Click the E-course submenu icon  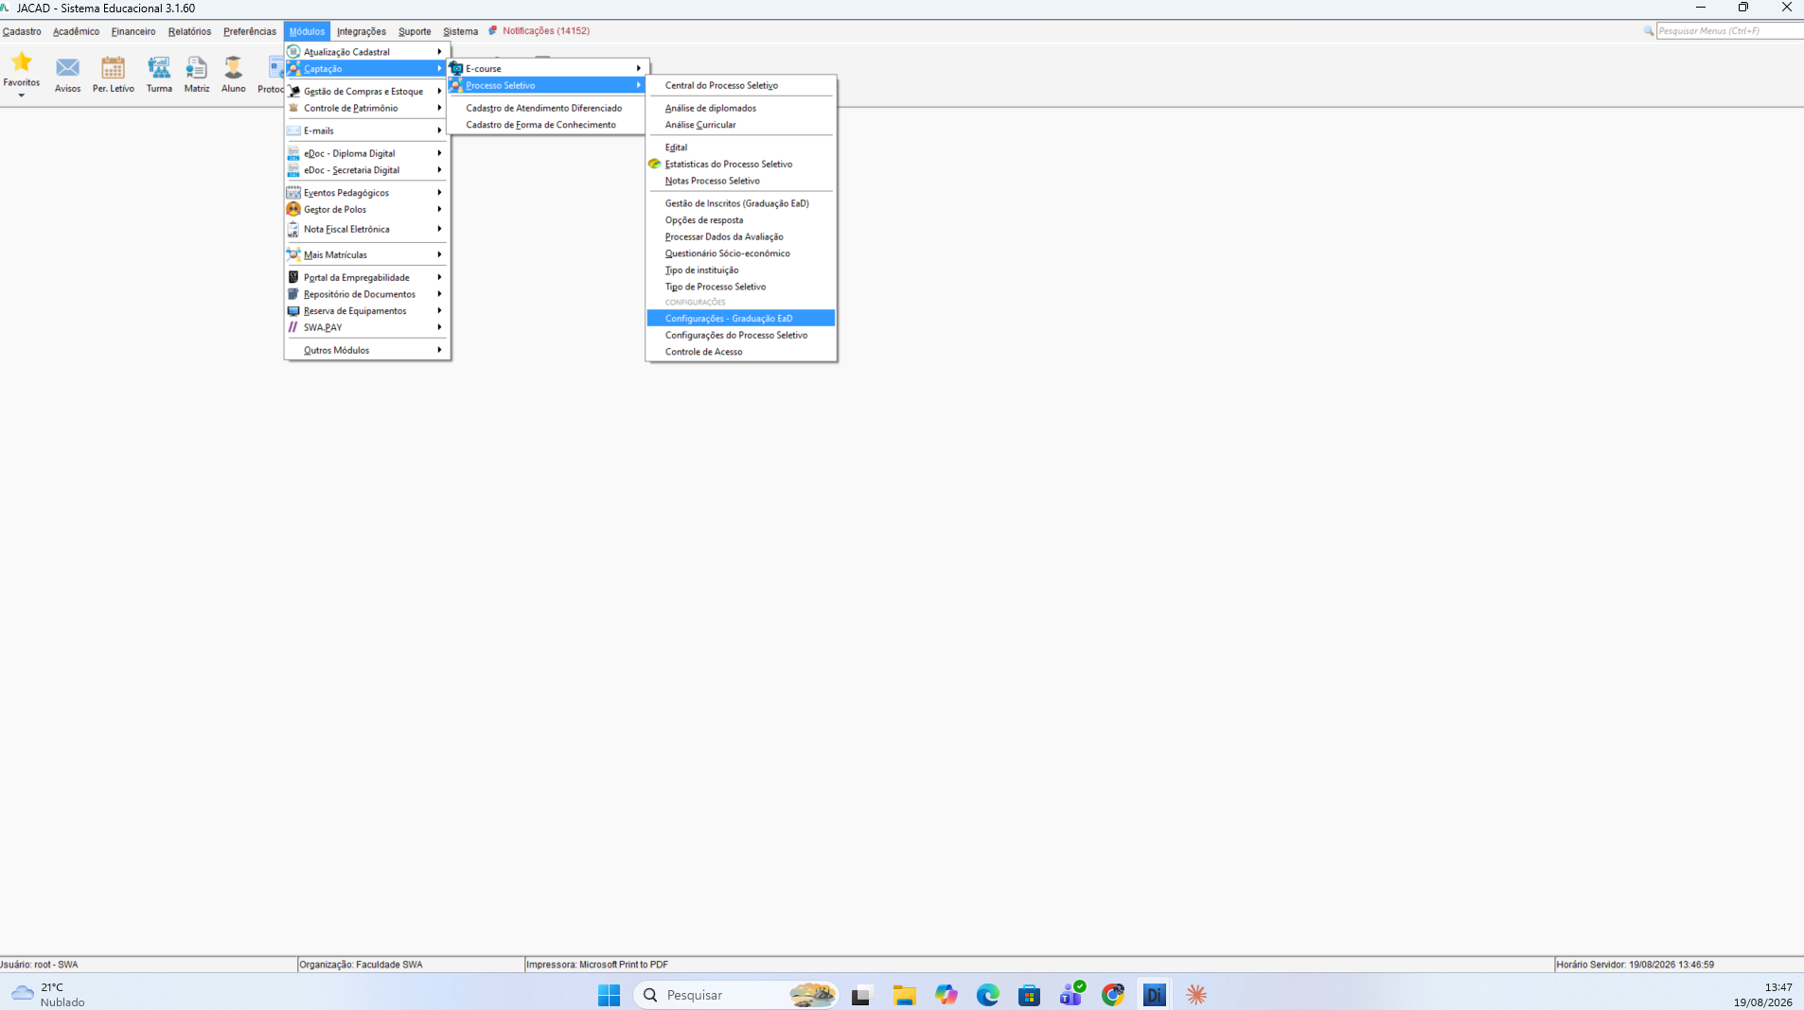point(456,68)
